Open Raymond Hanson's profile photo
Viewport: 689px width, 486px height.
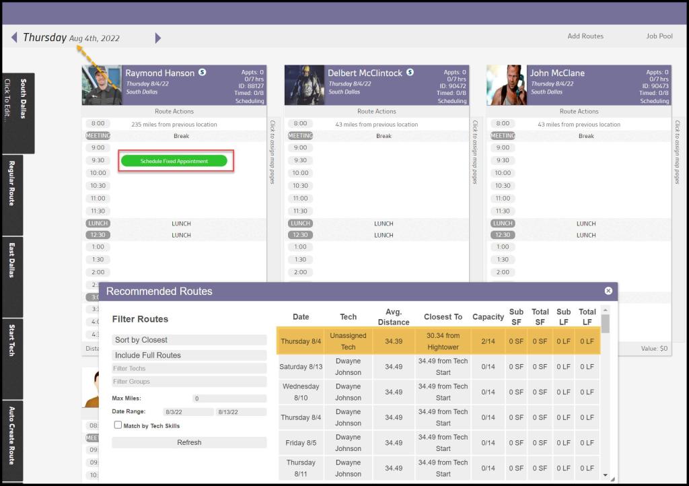(102, 85)
